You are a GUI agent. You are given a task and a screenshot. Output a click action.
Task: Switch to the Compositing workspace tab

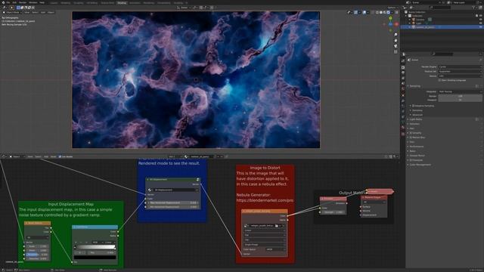163,3
